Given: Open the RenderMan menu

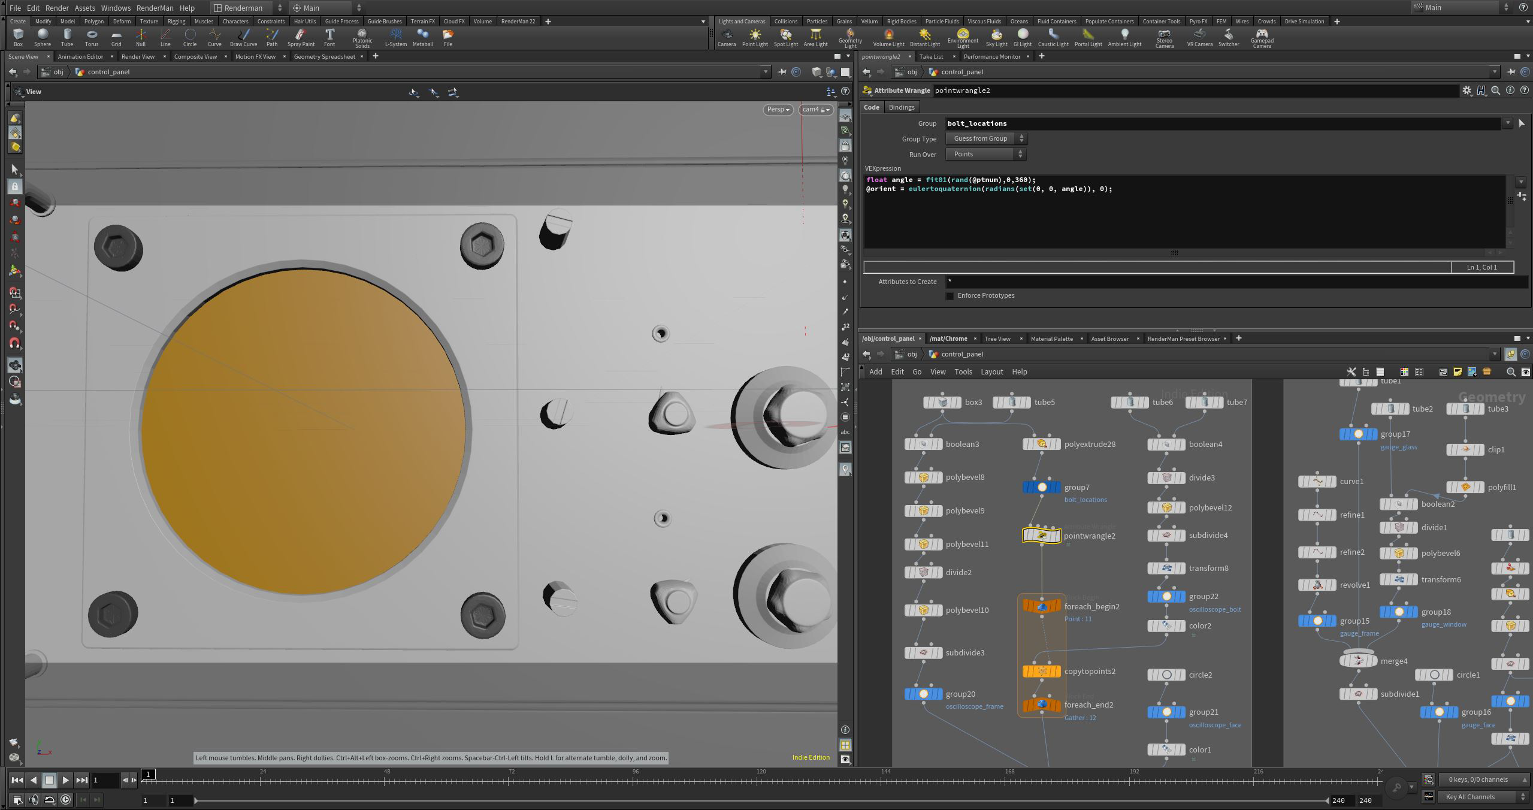Looking at the screenshot, I should tap(155, 8).
